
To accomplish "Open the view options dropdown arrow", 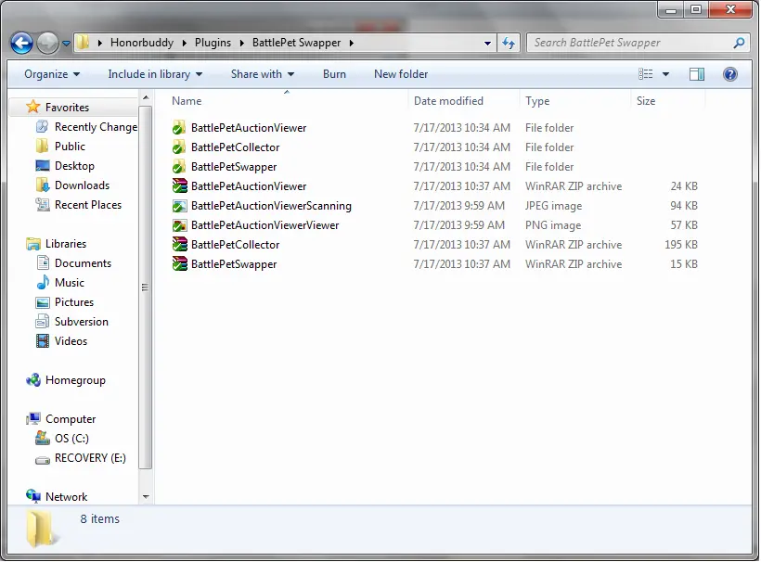I will pyautogui.click(x=666, y=74).
